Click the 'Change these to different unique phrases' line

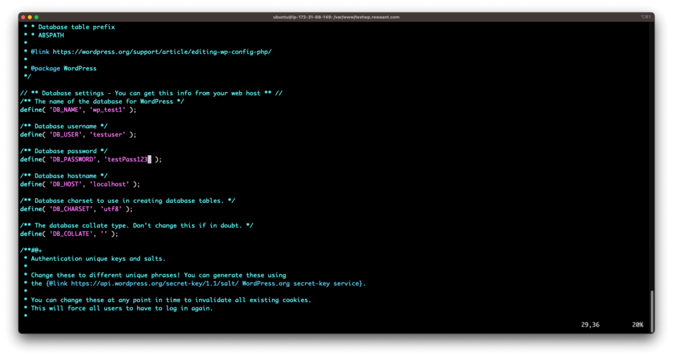coord(155,276)
